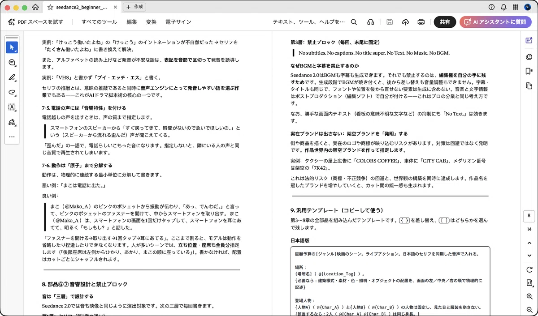Rotate the page view icon
Viewport: 538px width, 316px height.
529,269
